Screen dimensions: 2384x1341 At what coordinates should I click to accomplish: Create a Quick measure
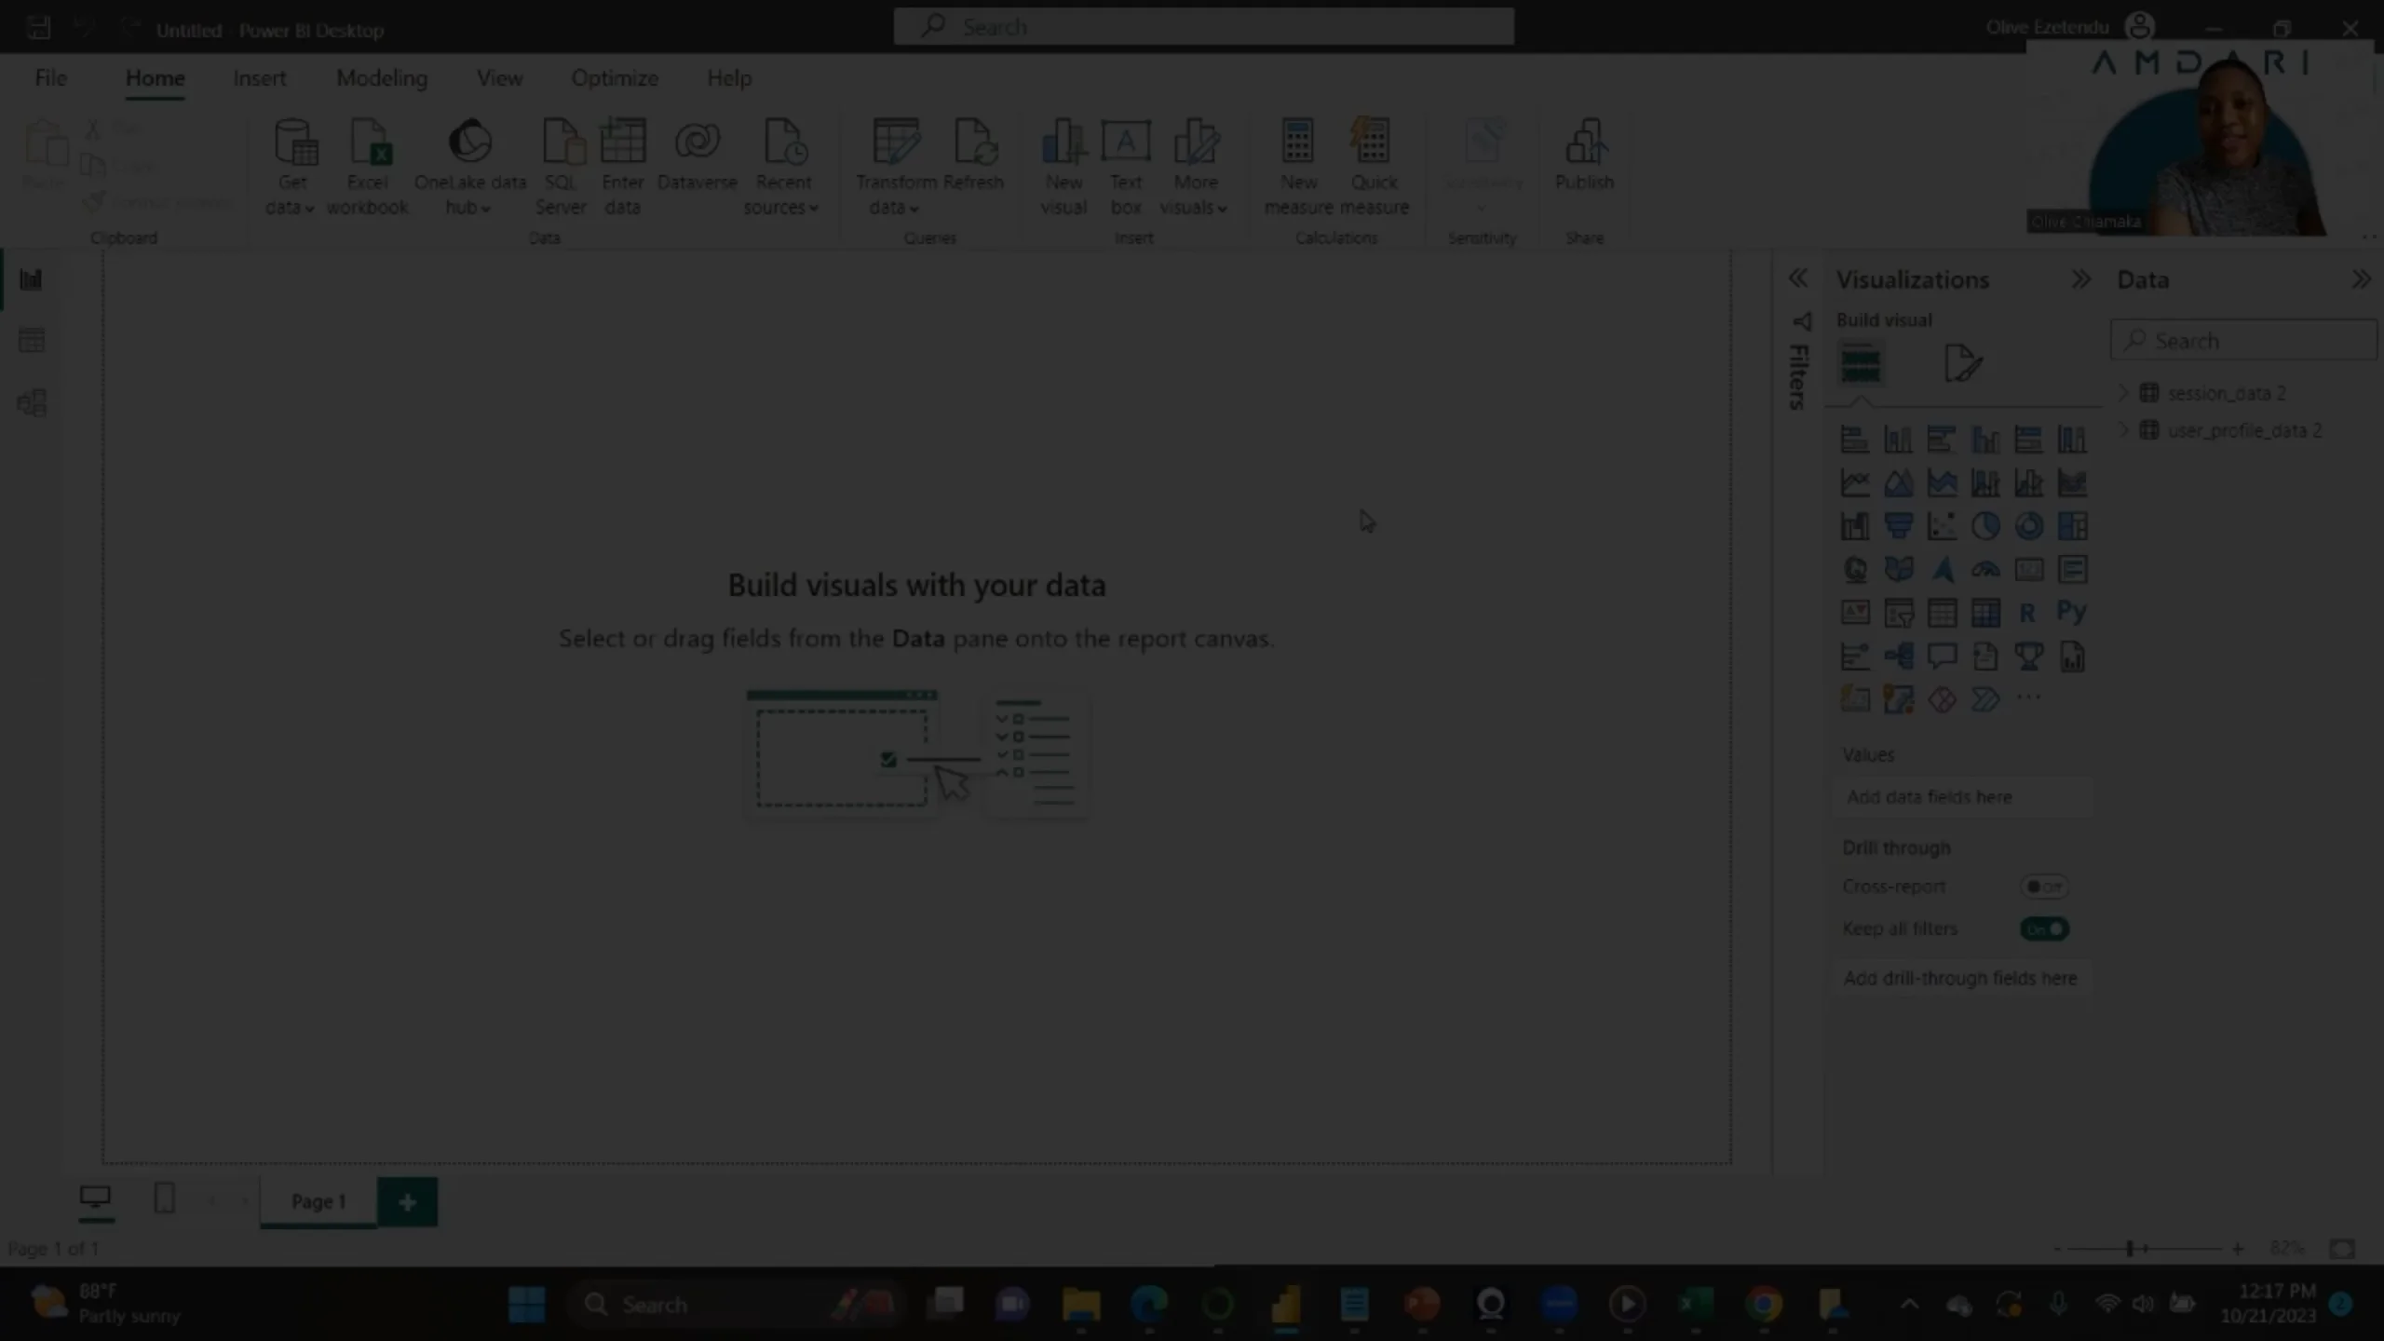pos(1375,168)
